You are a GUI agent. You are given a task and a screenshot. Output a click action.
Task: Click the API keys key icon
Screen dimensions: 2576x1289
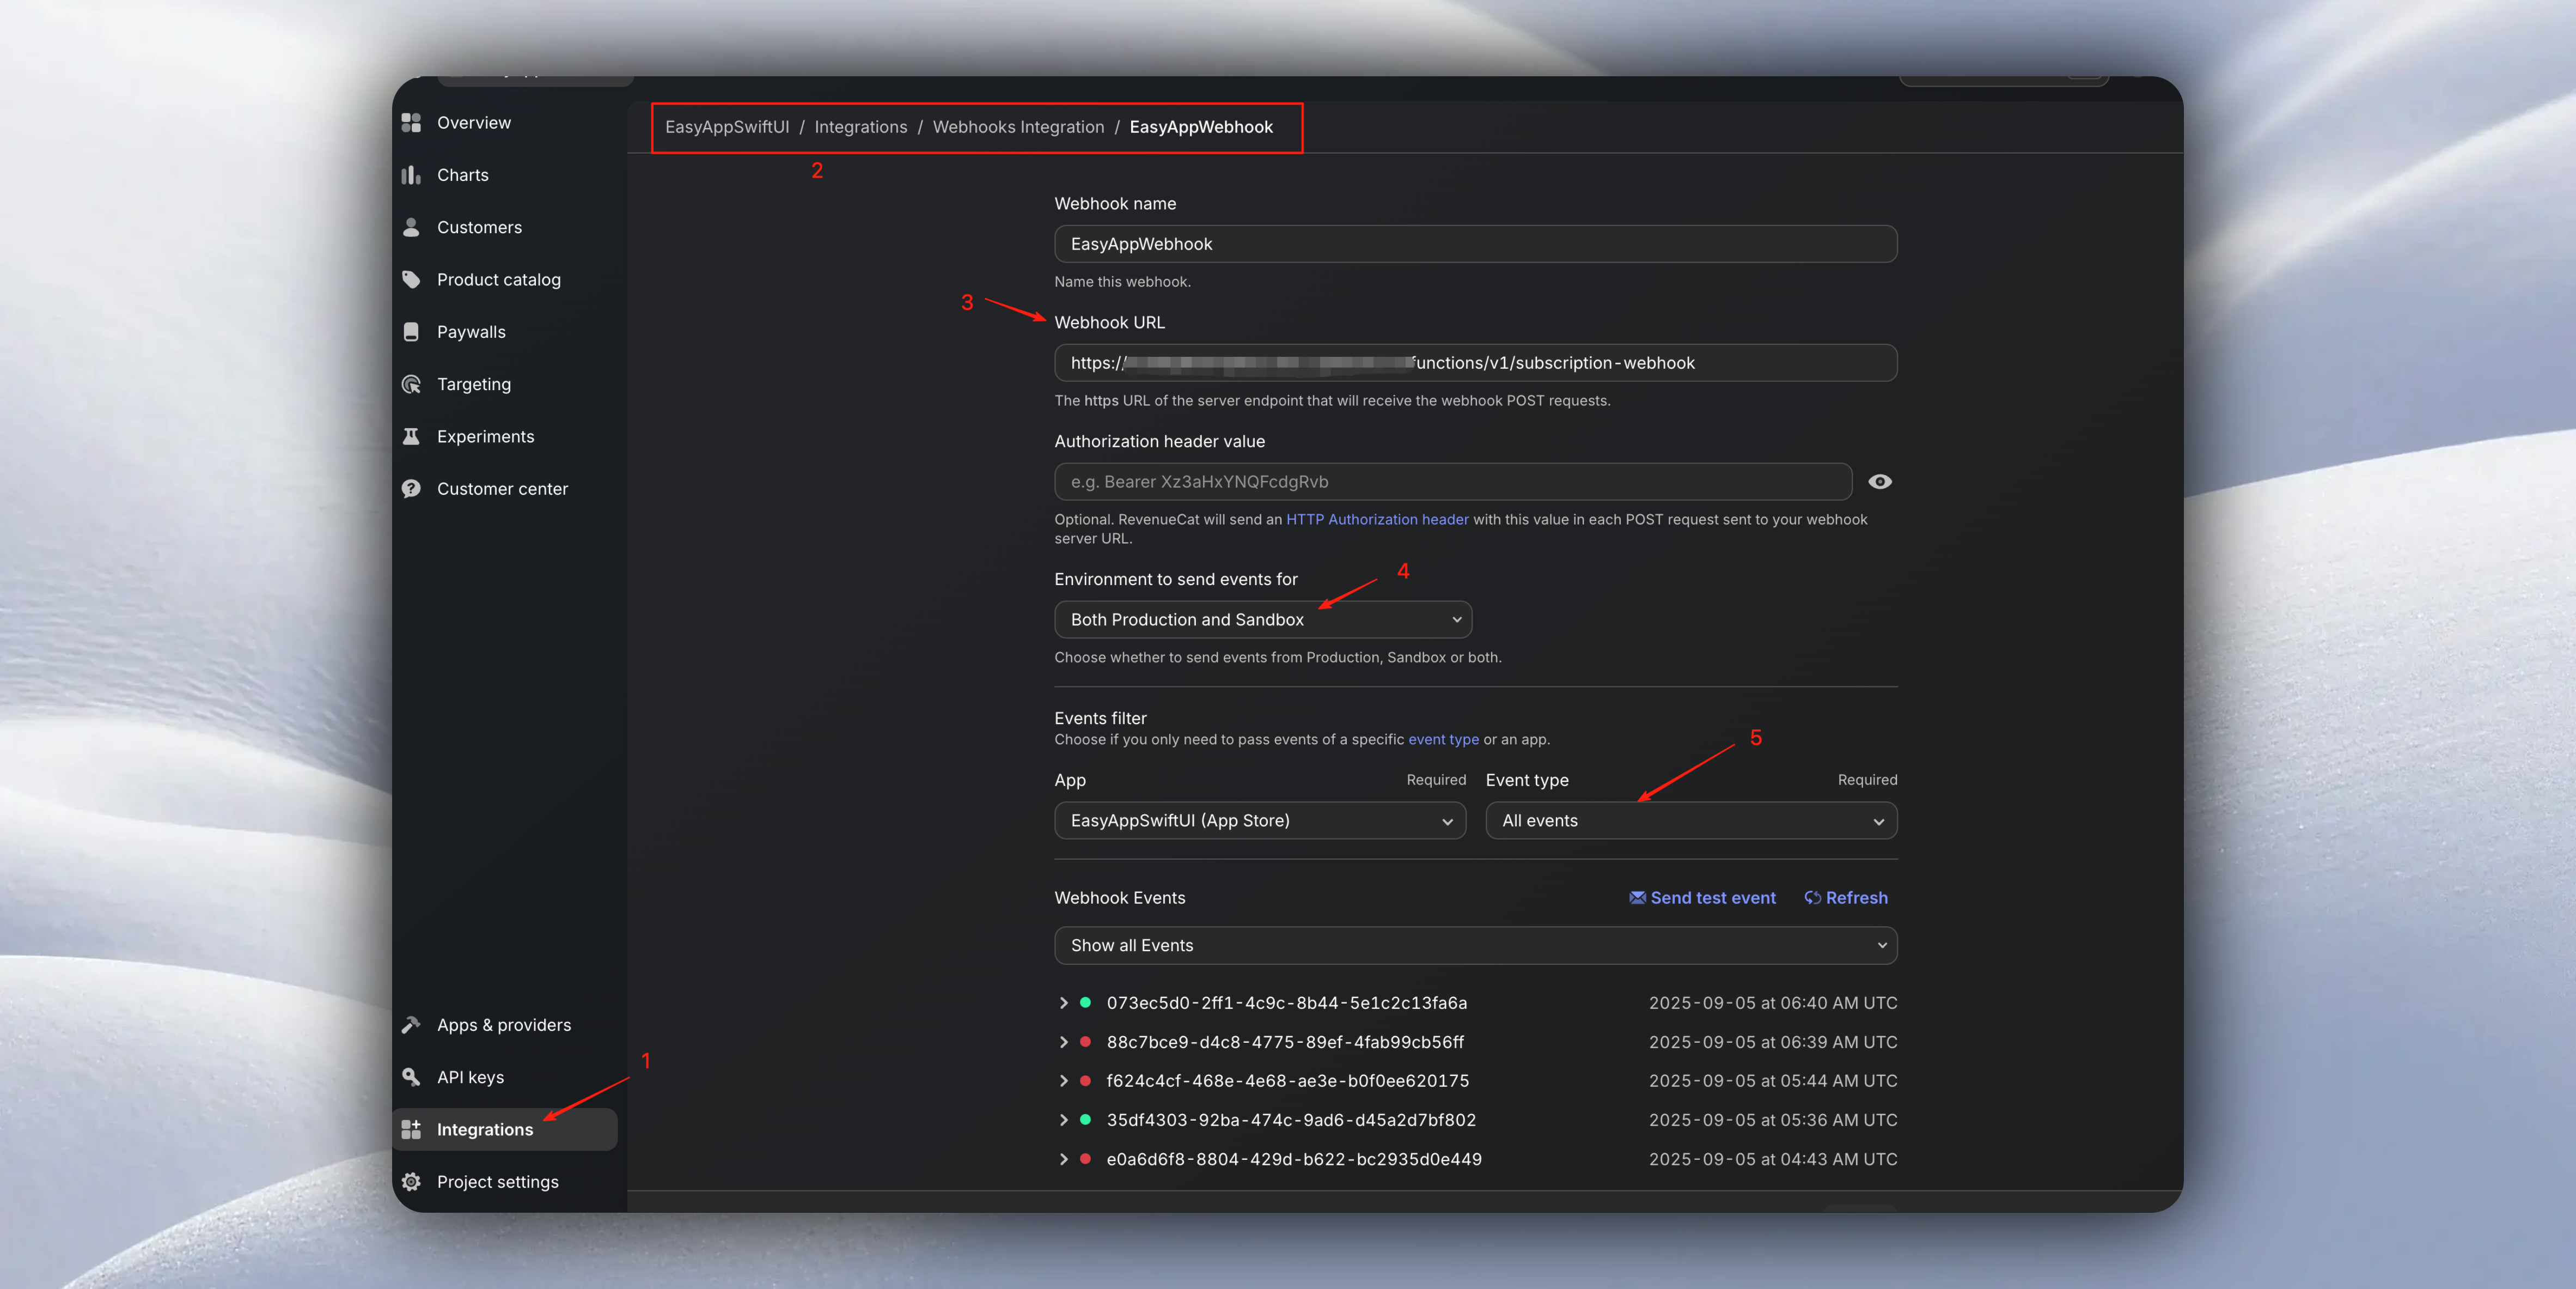[411, 1077]
